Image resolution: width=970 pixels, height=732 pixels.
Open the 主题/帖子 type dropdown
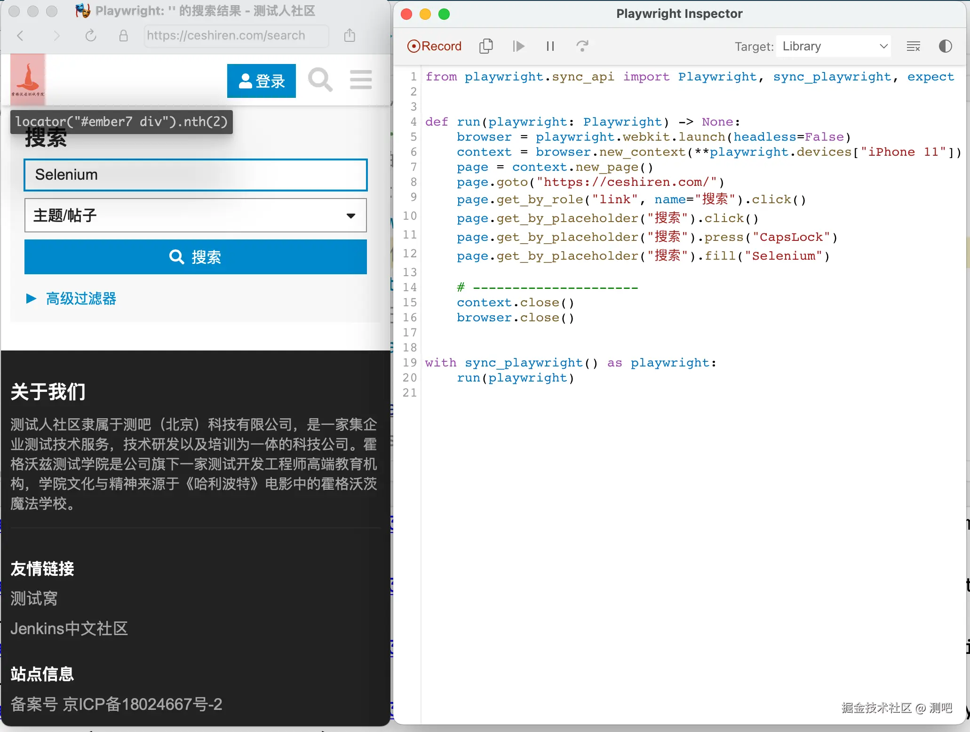click(195, 215)
